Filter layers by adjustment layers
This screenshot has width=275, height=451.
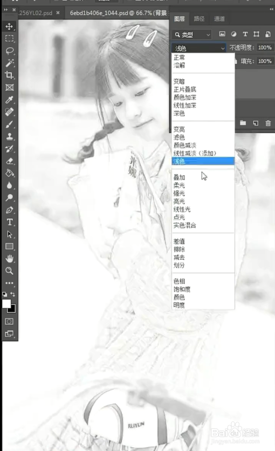coord(233,34)
